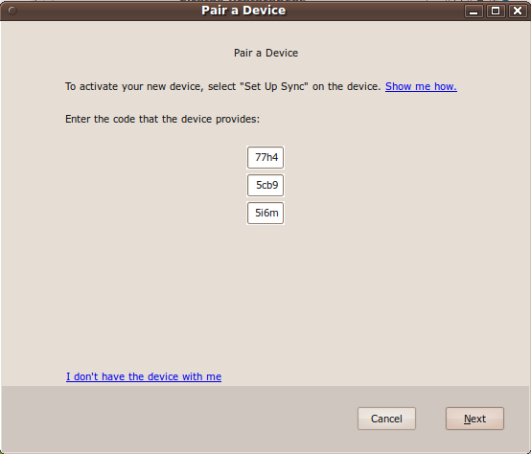Focus the third code field containing 5i6m
531x454 pixels.
click(265, 213)
